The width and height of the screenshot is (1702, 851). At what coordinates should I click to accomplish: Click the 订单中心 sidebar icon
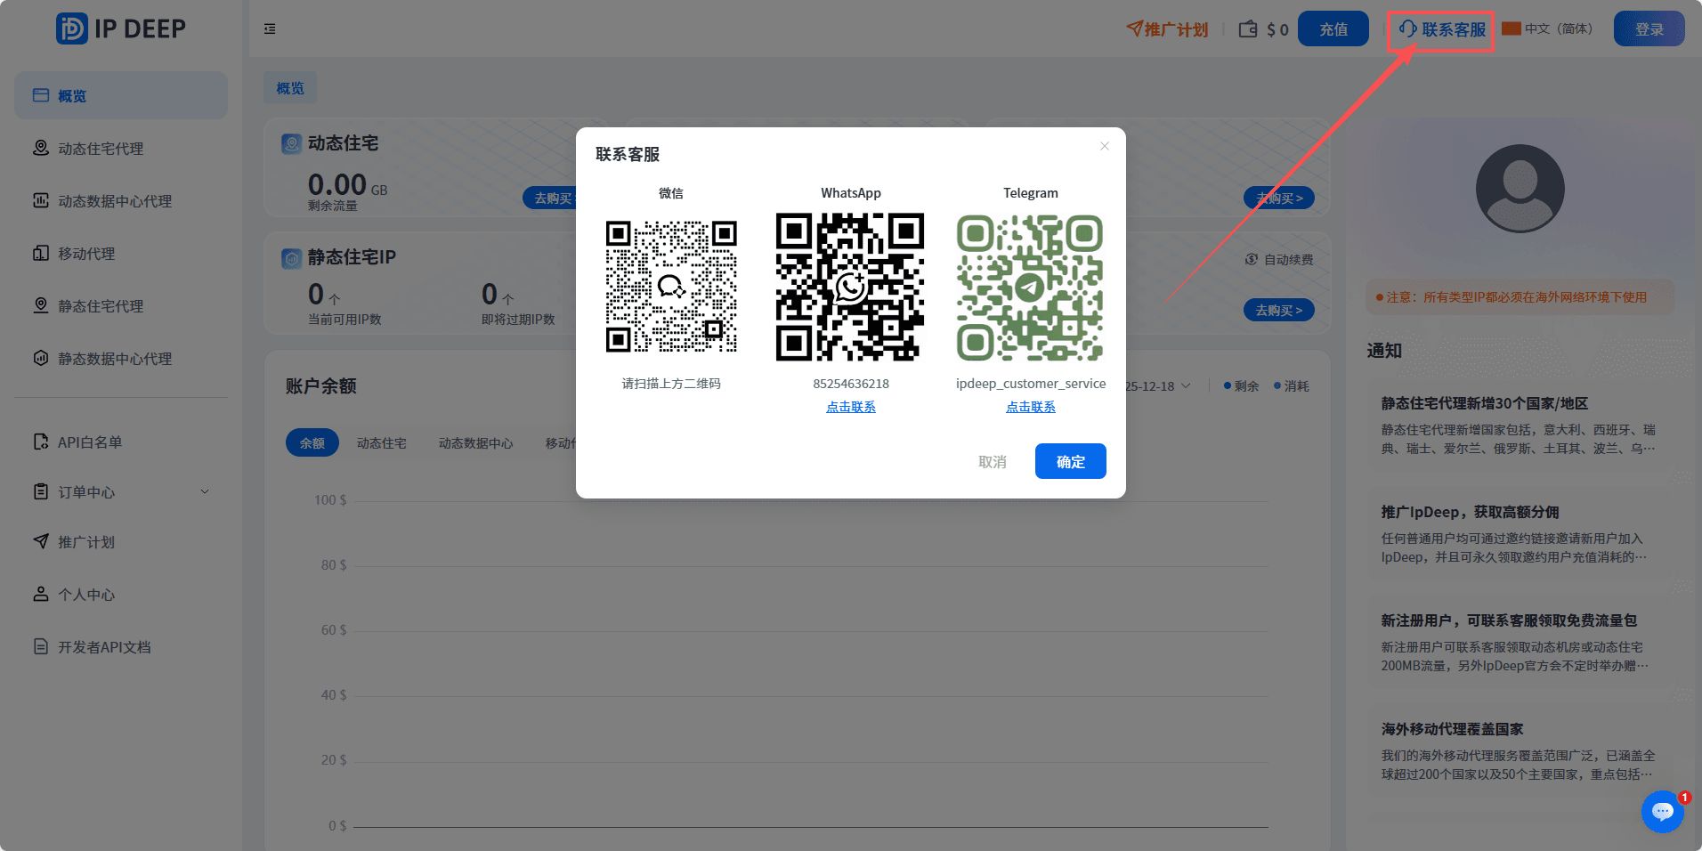coord(41,491)
